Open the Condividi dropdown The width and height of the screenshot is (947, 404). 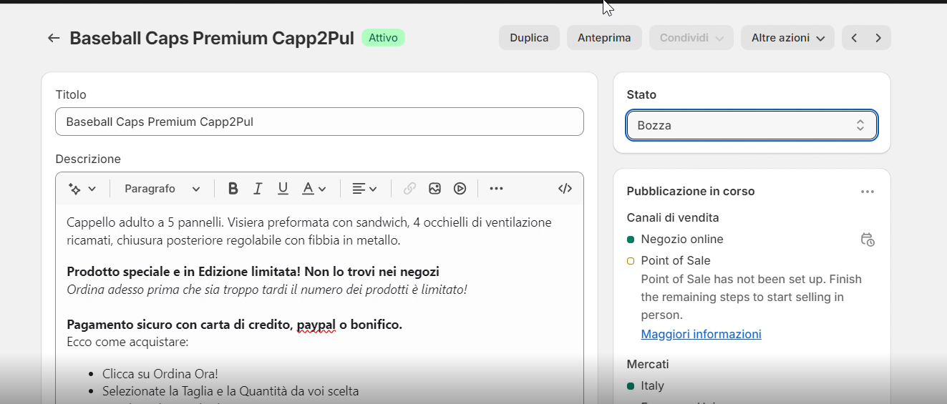[691, 38]
